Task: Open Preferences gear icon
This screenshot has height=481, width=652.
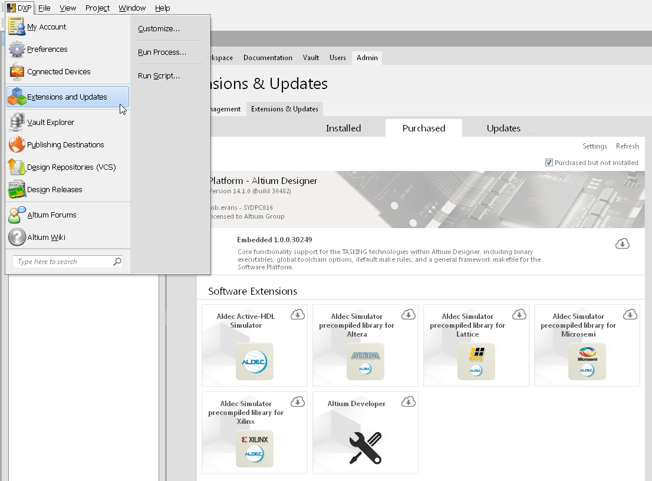Action: (17, 50)
